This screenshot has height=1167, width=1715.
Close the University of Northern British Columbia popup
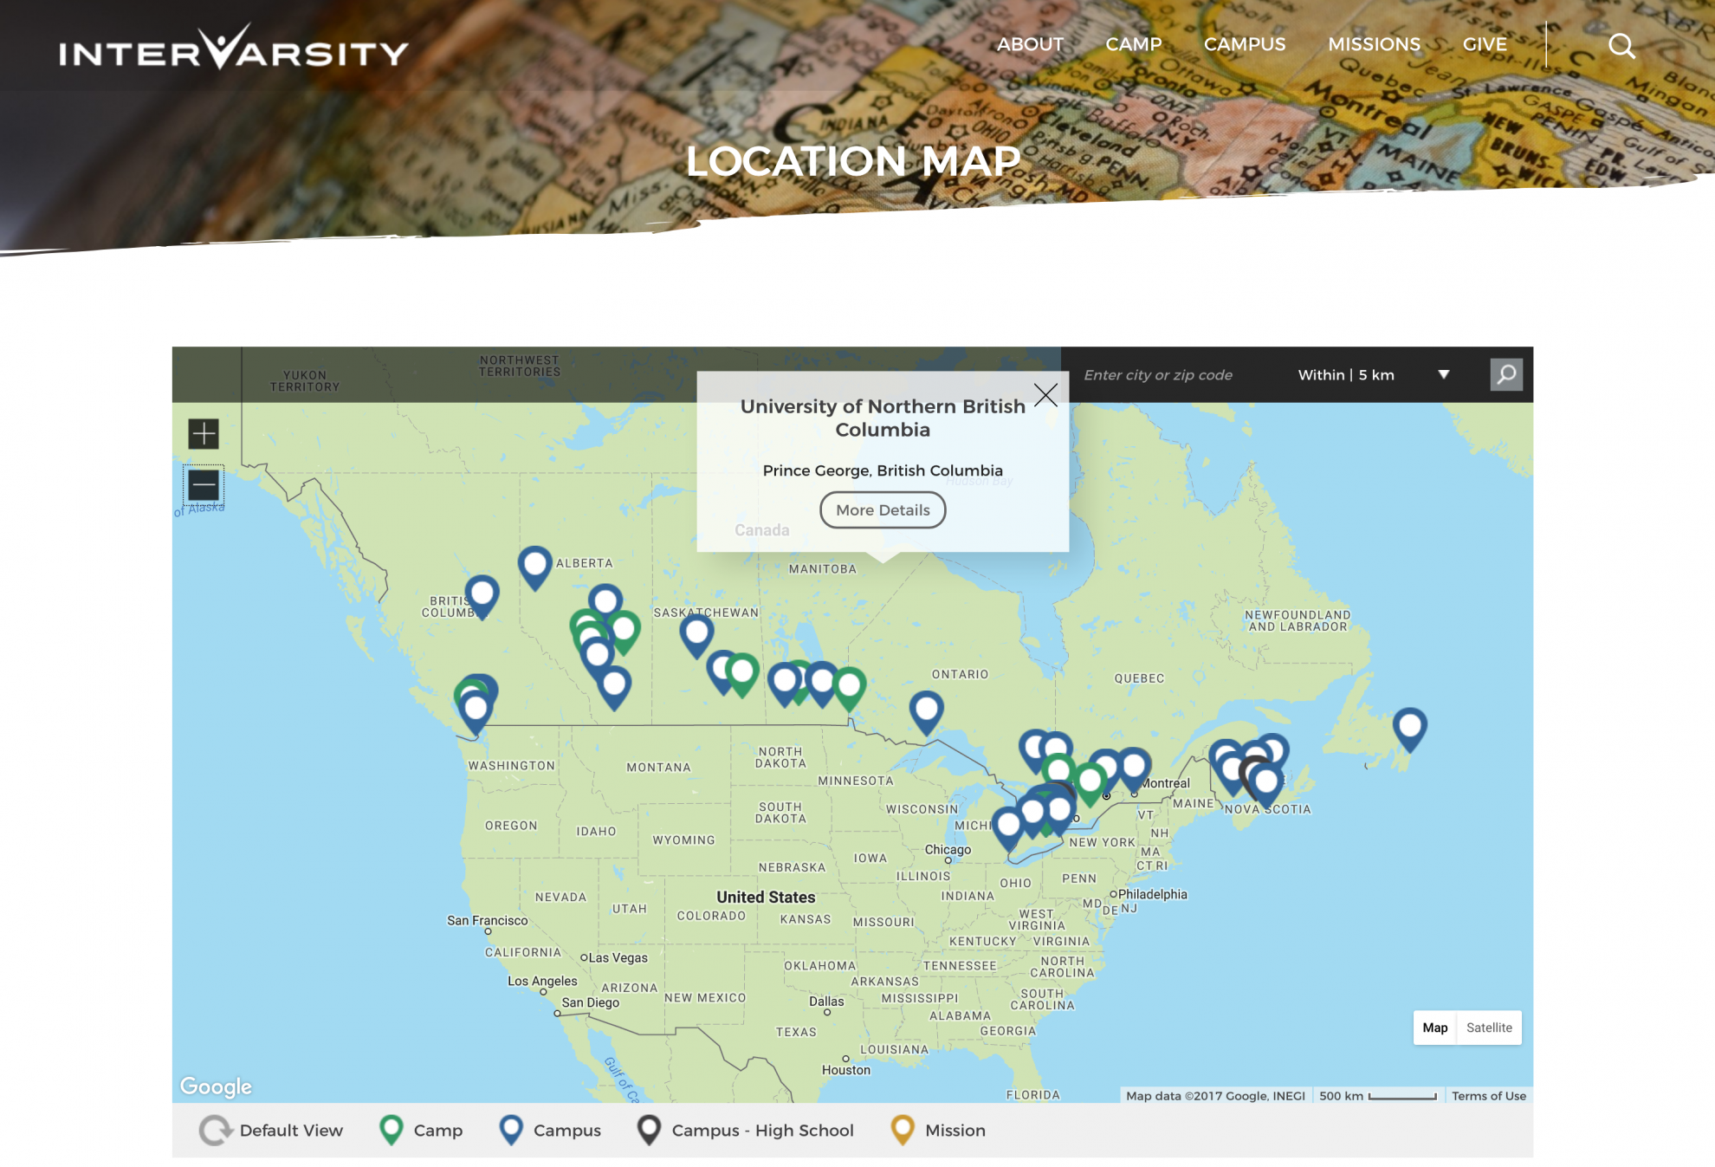click(x=1045, y=395)
